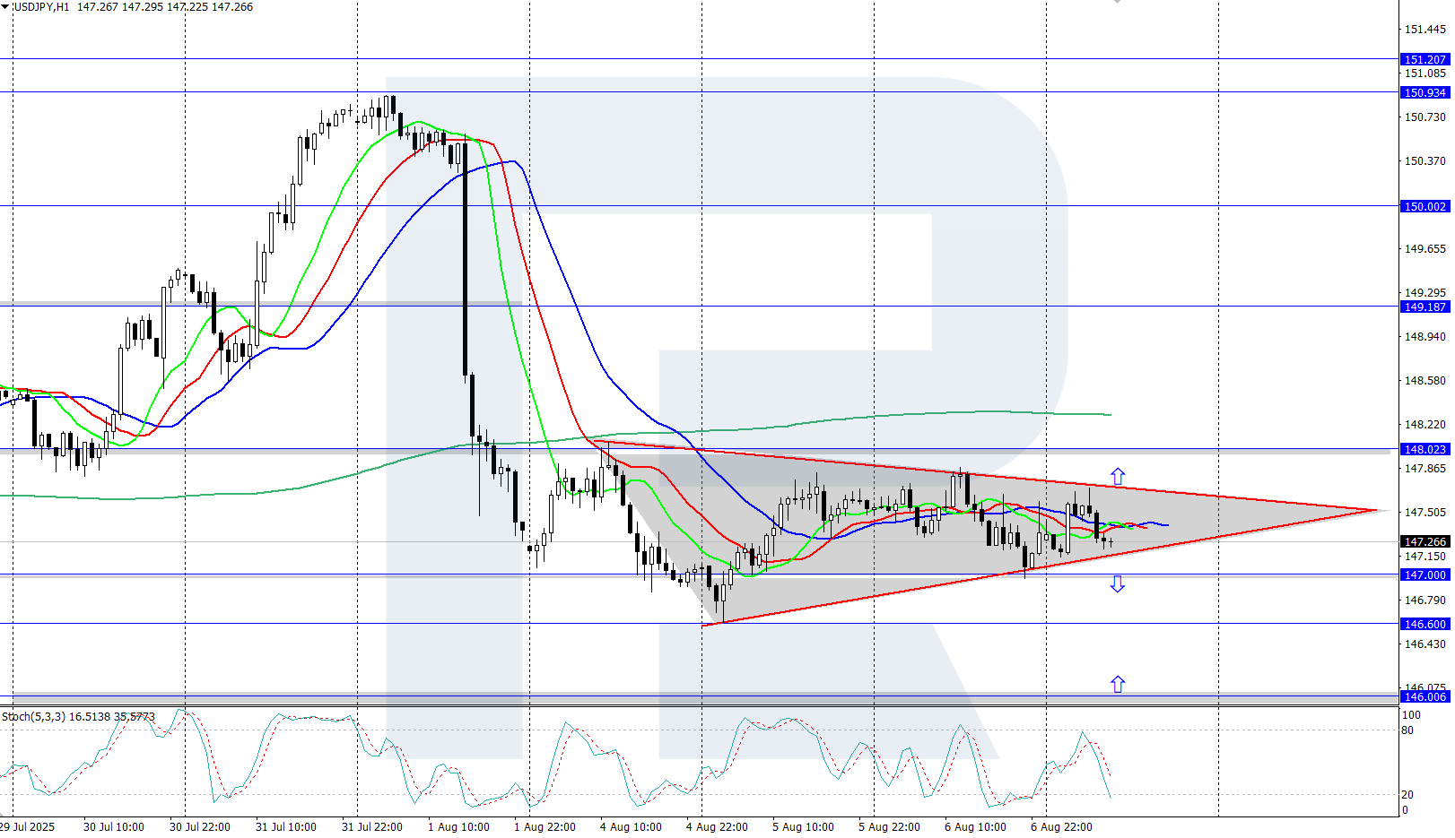Click the 6 Aug 10:00 time label
The width and height of the screenshot is (1455, 838).
[x=975, y=826]
